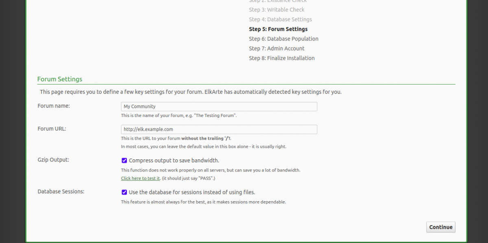Uncheck the database sessions checkbox
The width and height of the screenshot is (488, 243).
(x=124, y=192)
